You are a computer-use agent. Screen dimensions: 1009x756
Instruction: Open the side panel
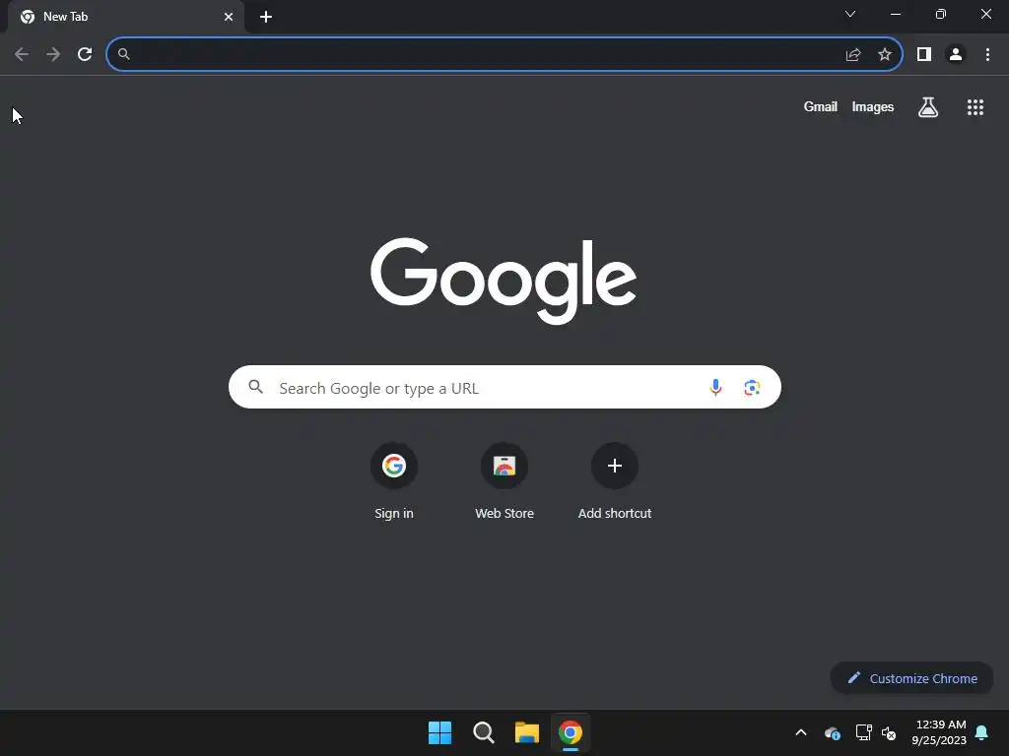click(924, 55)
